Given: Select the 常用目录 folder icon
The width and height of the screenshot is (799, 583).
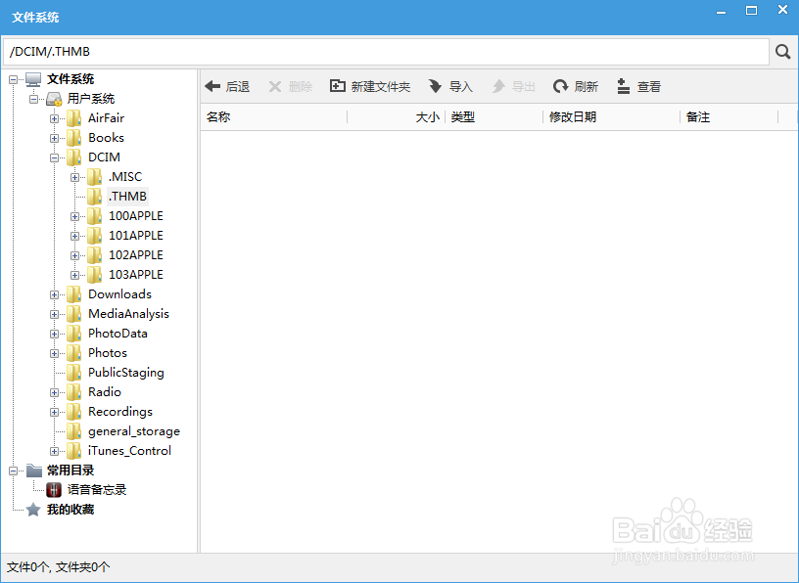Looking at the screenshot, I should tap(33, 470).
